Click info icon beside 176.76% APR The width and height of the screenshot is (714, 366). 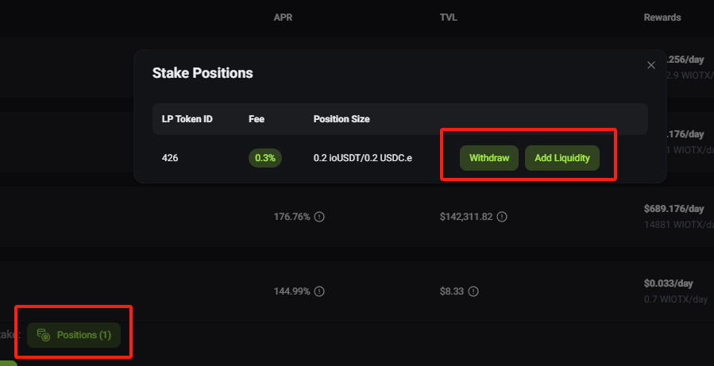(319, 217)
